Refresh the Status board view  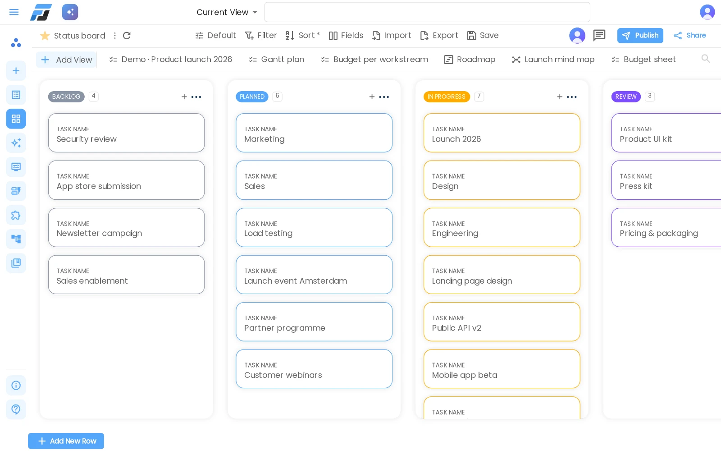127,36
